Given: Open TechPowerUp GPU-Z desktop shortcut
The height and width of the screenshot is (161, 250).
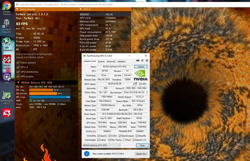Looking at the screenshot, I should click(x=6, y=98).
